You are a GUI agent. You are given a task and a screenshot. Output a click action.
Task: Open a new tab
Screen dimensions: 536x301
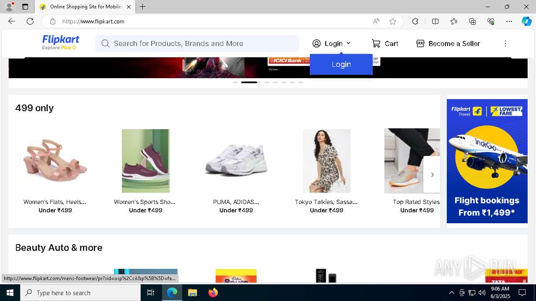(x=143, y=7)
